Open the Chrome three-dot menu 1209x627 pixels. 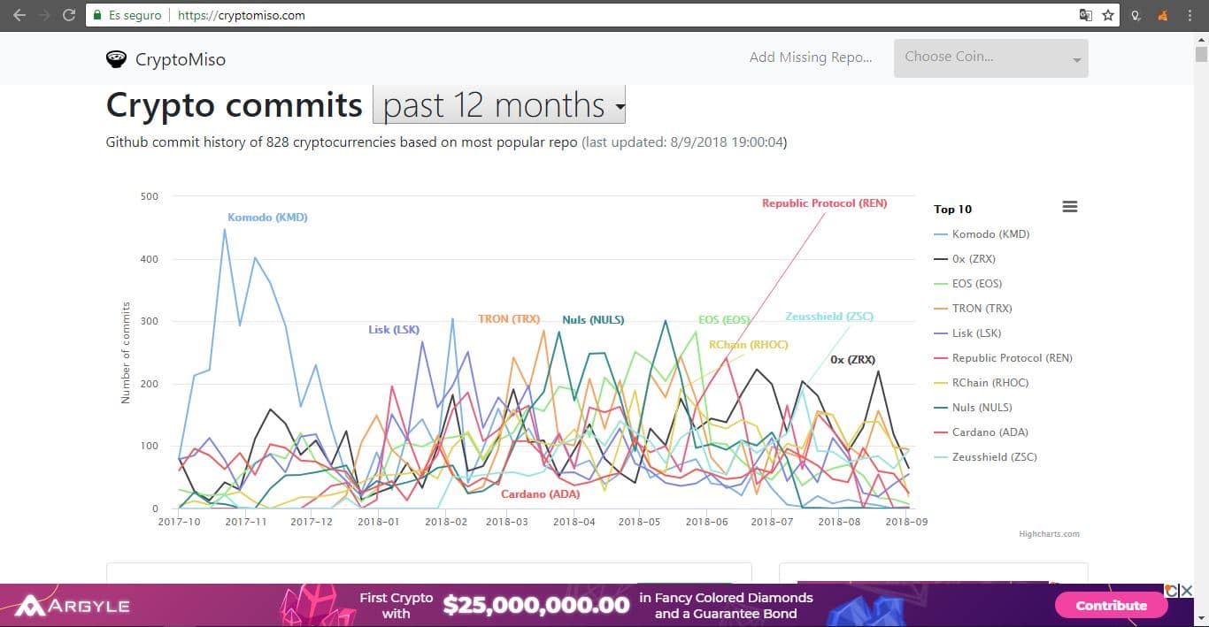coord(1190,15)
